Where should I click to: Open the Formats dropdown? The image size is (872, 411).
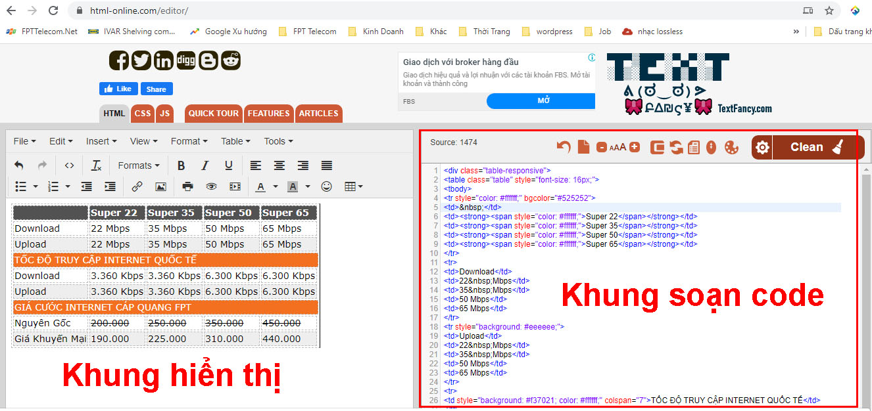(139, 165)
